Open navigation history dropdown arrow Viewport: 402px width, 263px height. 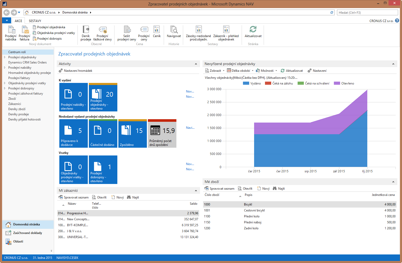[19, 12]
